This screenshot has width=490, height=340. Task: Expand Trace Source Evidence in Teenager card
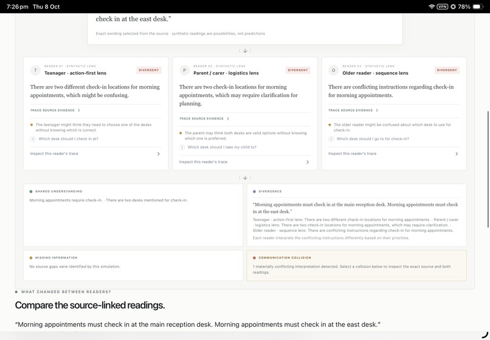[55, 110]
